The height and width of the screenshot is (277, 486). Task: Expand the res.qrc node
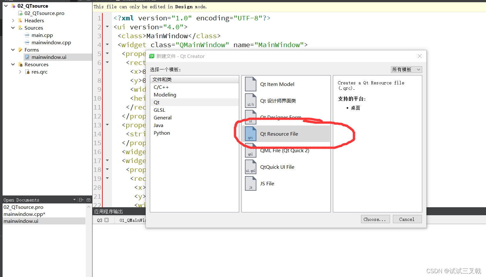20,72
